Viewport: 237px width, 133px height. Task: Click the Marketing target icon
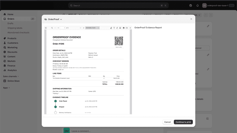click(x=5, y=47)
